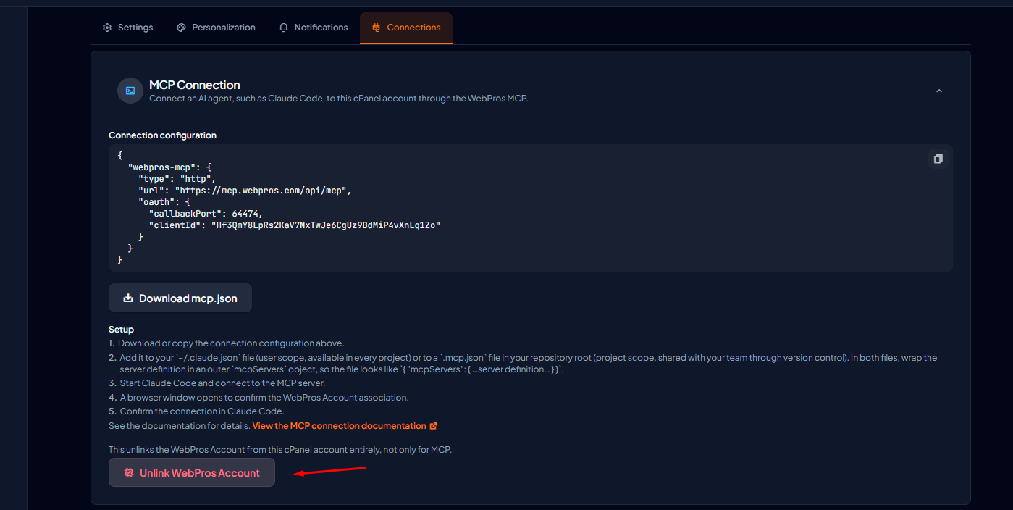
Task: Click the clientId value string
Action: click(326, 225)
